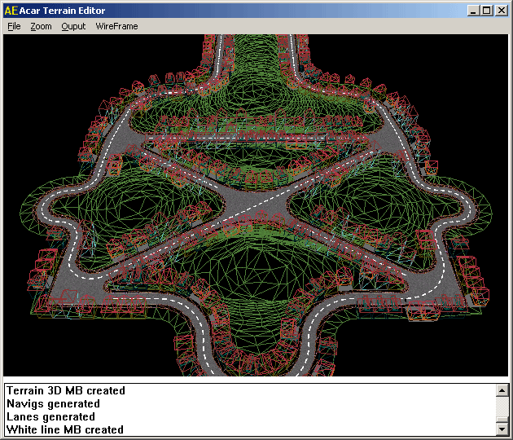Open the File menu
This screenshot has height=440, width=513.
14,26
